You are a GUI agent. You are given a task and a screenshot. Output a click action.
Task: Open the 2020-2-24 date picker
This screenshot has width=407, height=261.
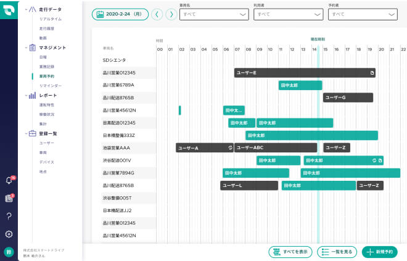120,14
